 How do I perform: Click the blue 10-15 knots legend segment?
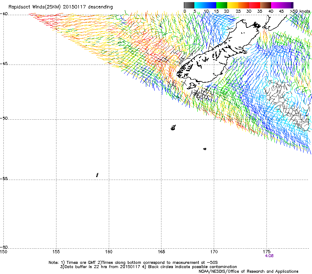coord(211,5)
